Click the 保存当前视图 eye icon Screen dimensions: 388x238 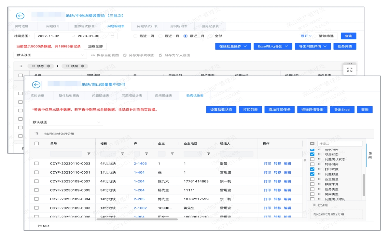click(93, 55)
